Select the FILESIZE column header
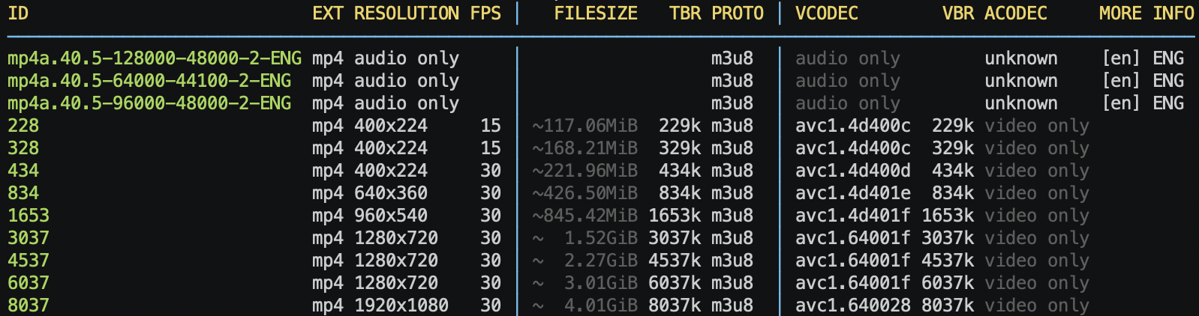1199x316 pixels. (x=595, y=13)
